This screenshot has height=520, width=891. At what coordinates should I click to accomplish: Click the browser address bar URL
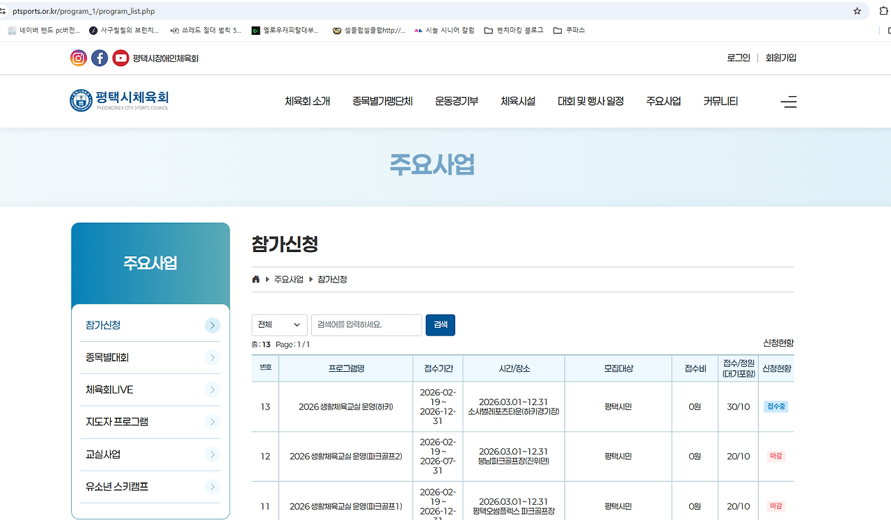84,11
